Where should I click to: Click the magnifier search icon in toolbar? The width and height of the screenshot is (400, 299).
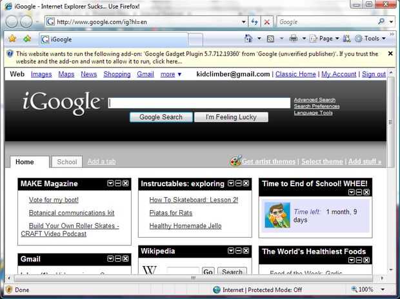[x=381, y=22]
